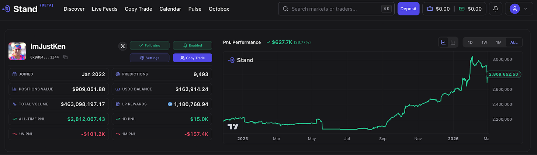Image resolution: width=537 pixels, height=155 pixels.
Task: Click the Joined calendar icon
Action: (14, 74)
